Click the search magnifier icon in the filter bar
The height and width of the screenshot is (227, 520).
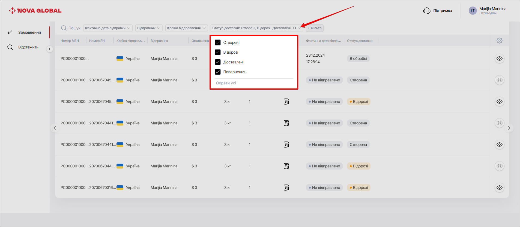64,28
